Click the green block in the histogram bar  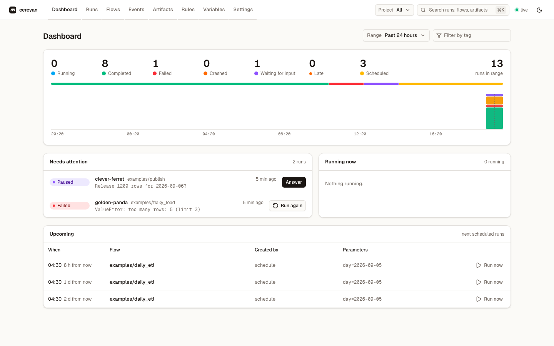494,118
